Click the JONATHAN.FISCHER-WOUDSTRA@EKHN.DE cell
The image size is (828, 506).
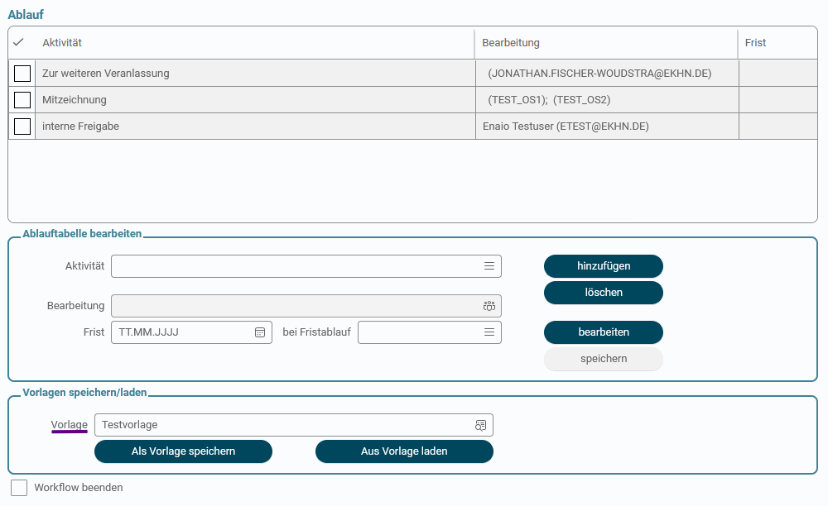tap(607, 74)
